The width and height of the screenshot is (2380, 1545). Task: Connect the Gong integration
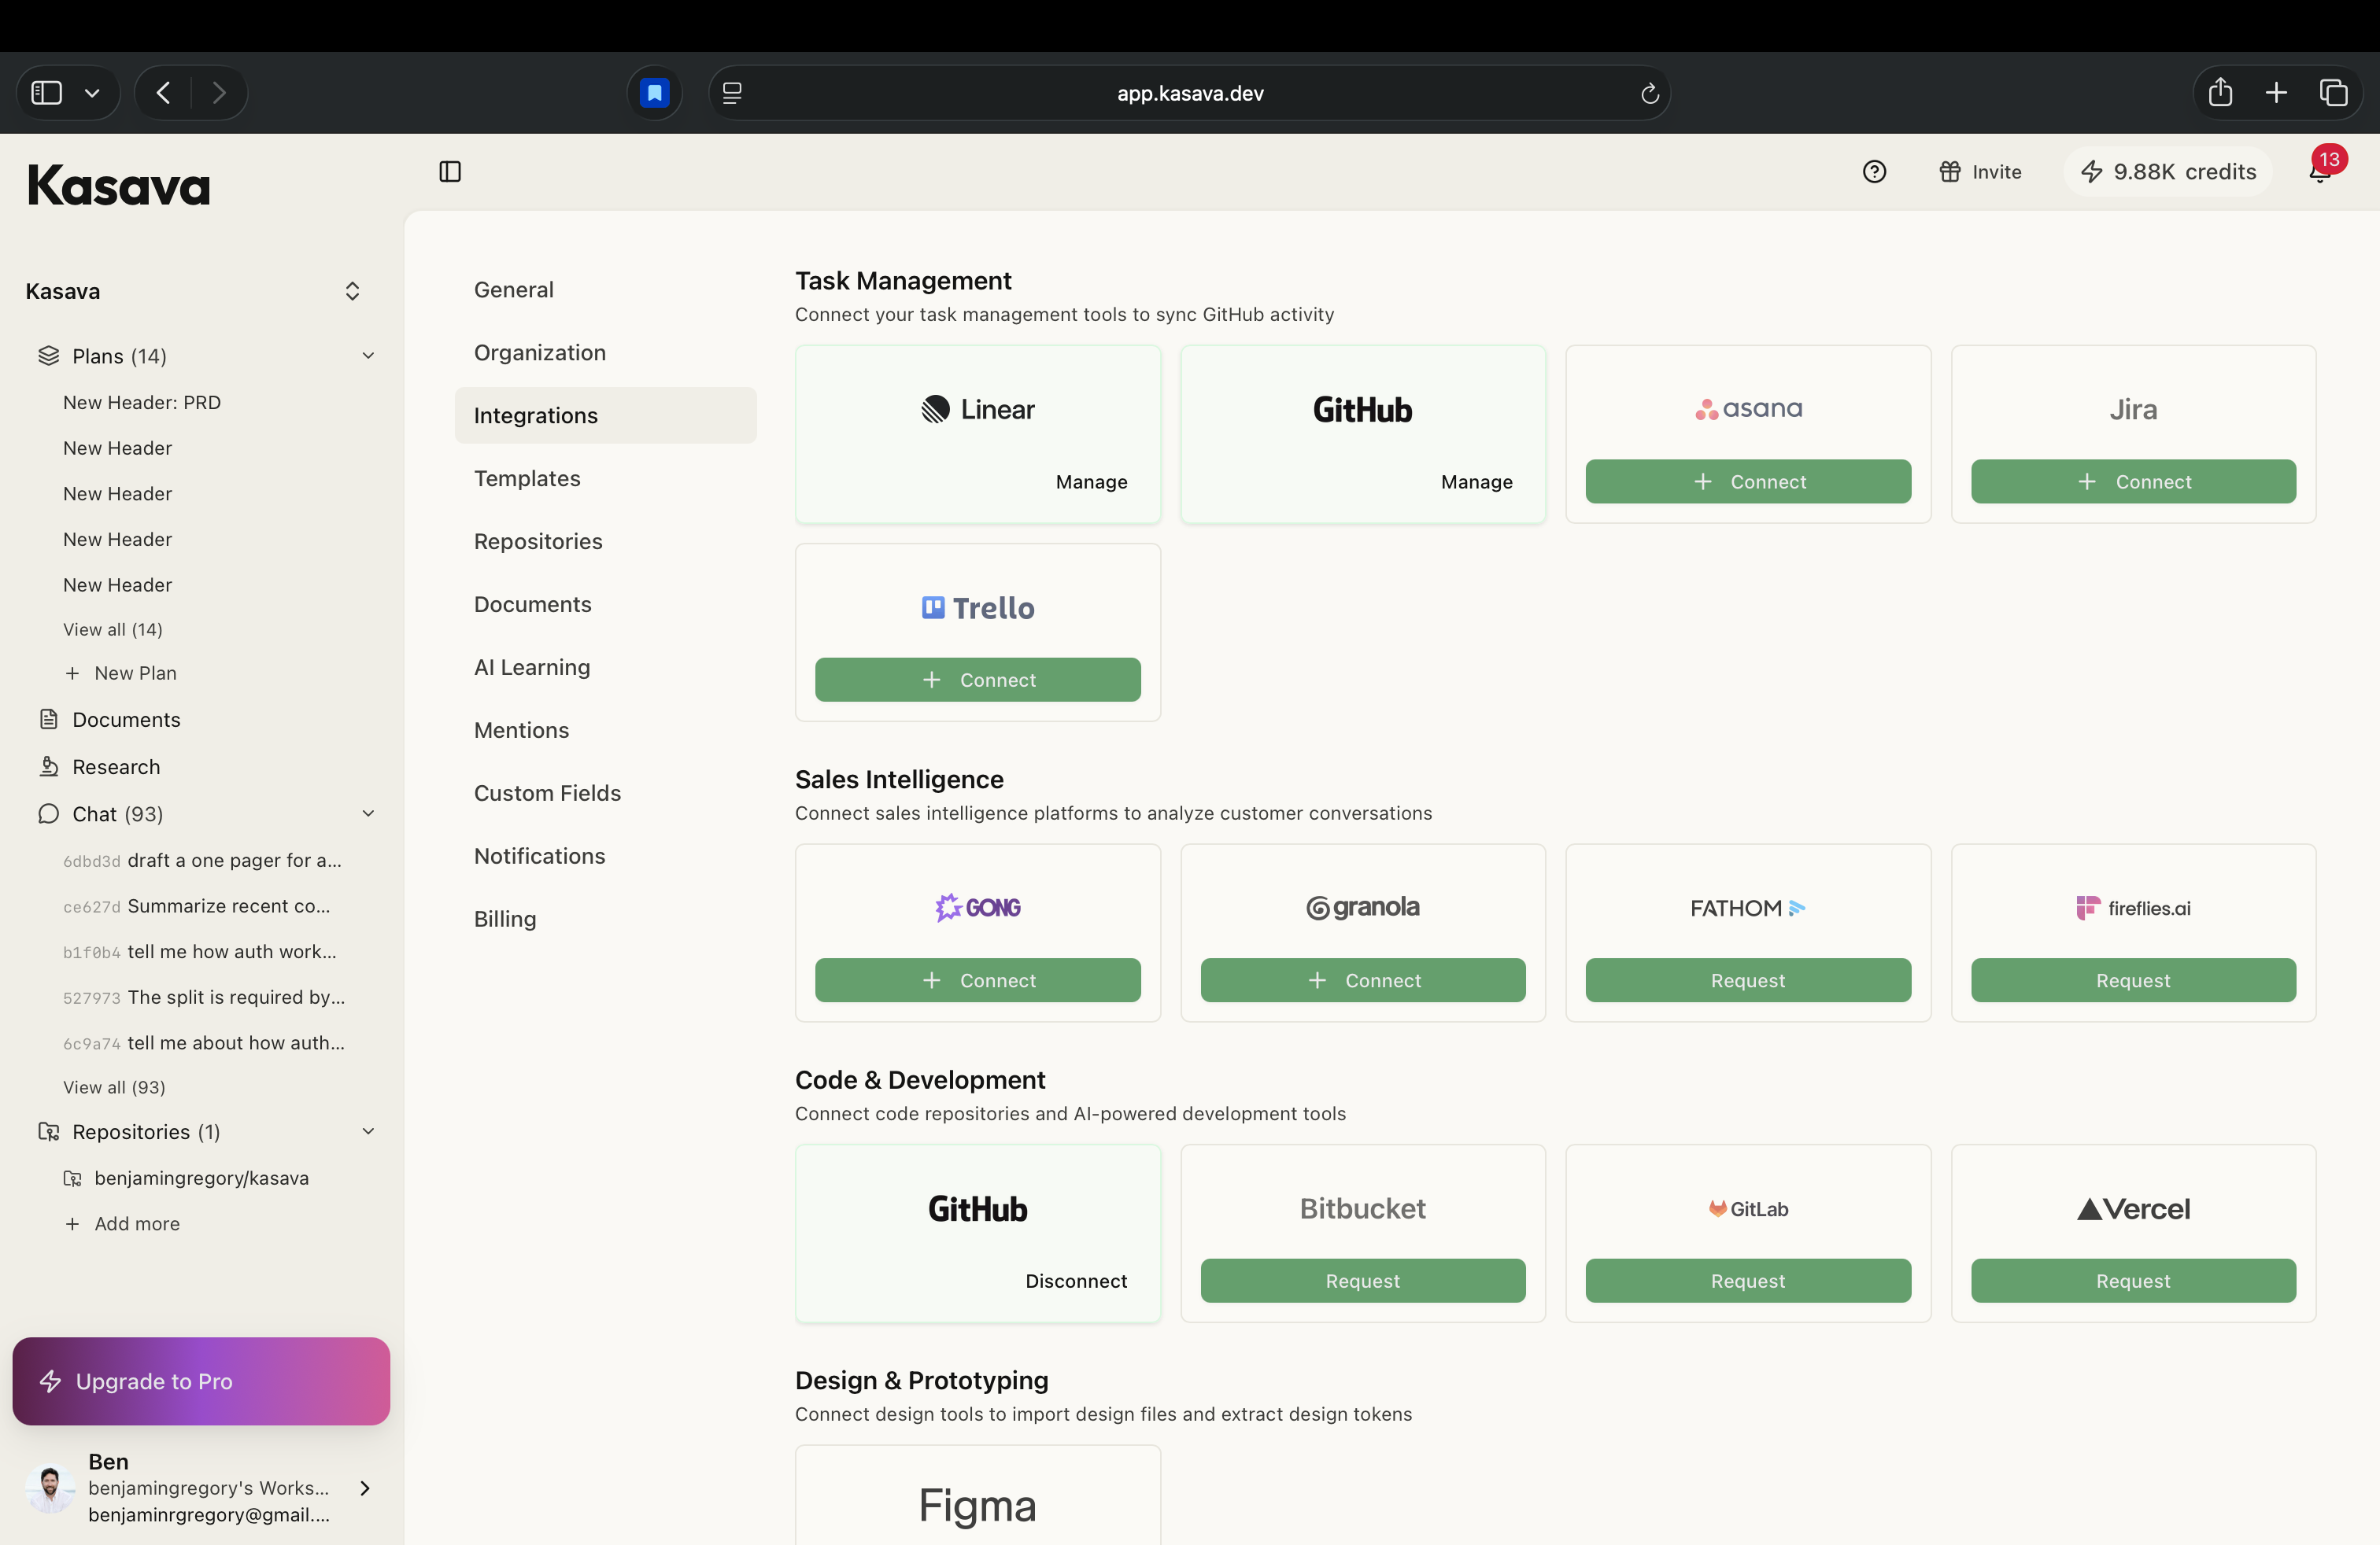click(978, 980)
